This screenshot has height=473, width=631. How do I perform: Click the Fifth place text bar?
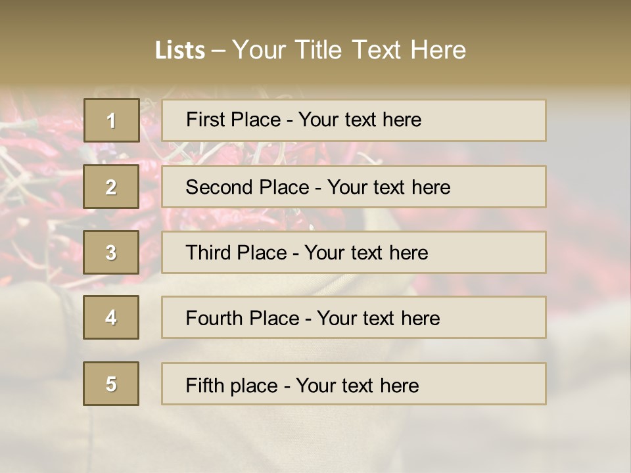coord(354,384)
